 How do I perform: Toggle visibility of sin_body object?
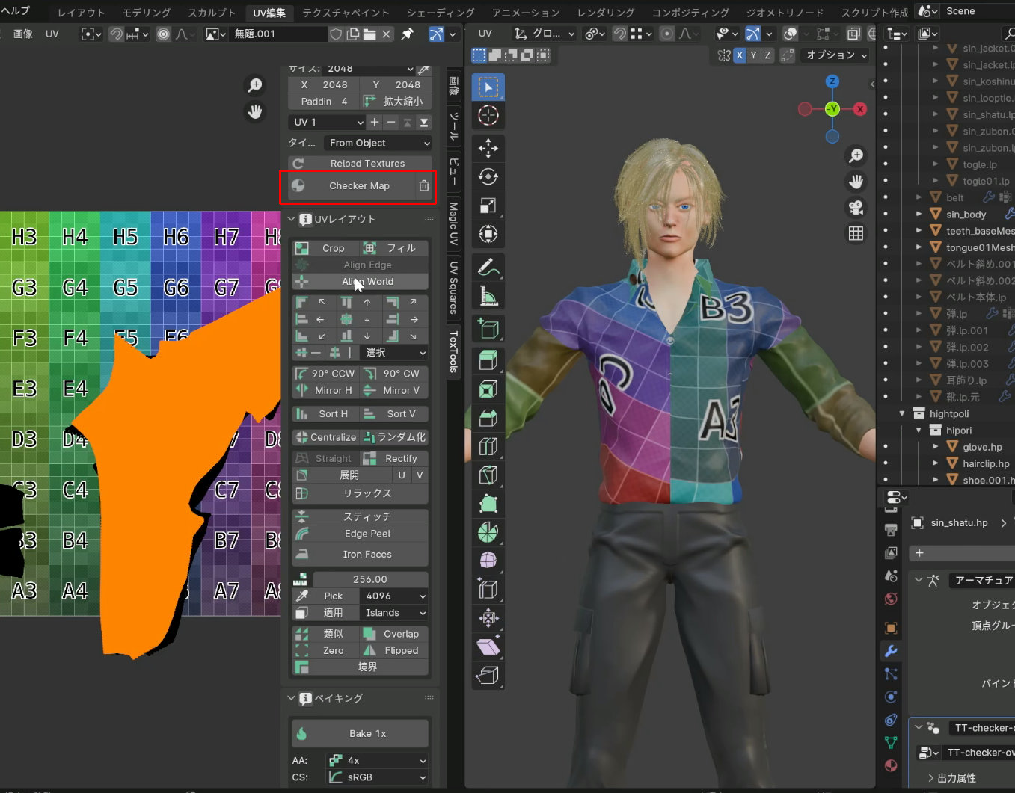point(886,215)
